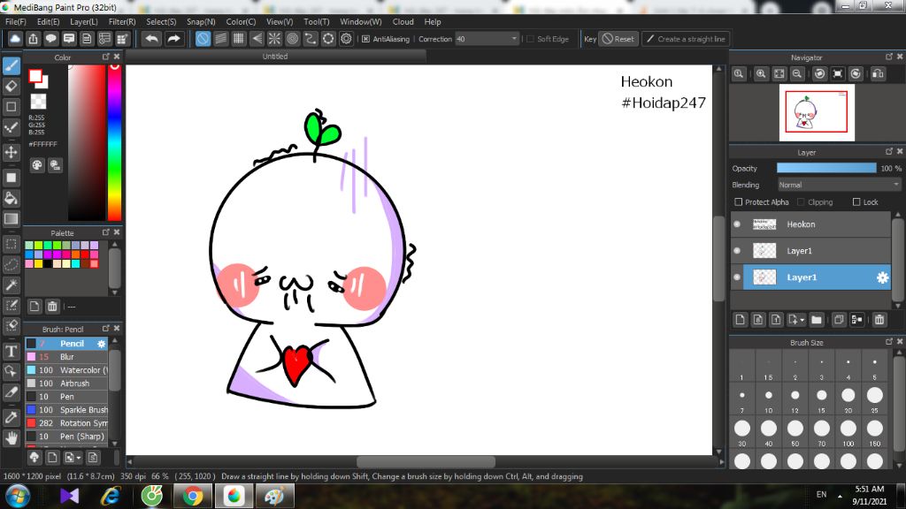Open the File menu
Image resolution: width=906 pixels, height=509 pixels.
coord(16,21)
